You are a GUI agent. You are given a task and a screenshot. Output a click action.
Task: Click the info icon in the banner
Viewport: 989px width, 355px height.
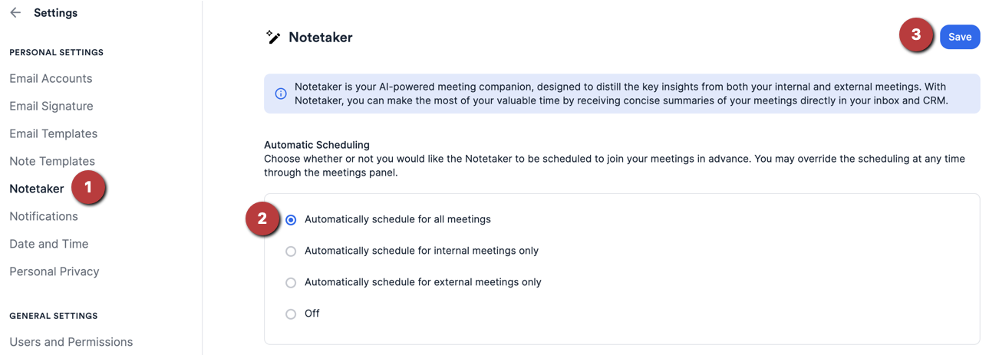click(281, 94)
